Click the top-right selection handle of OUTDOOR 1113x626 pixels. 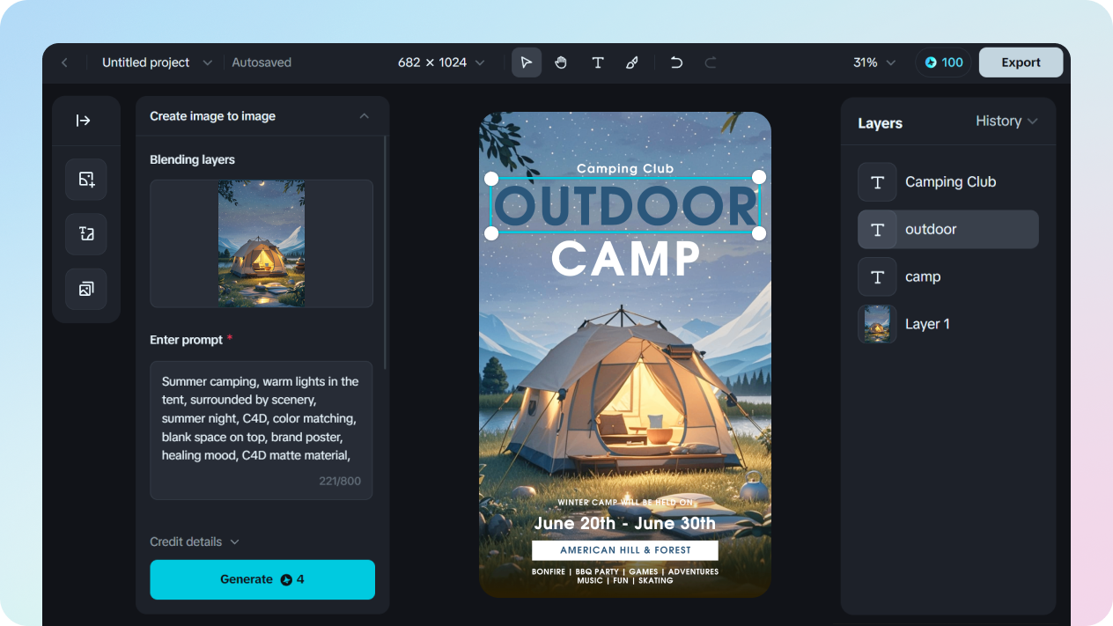(759, 178)
